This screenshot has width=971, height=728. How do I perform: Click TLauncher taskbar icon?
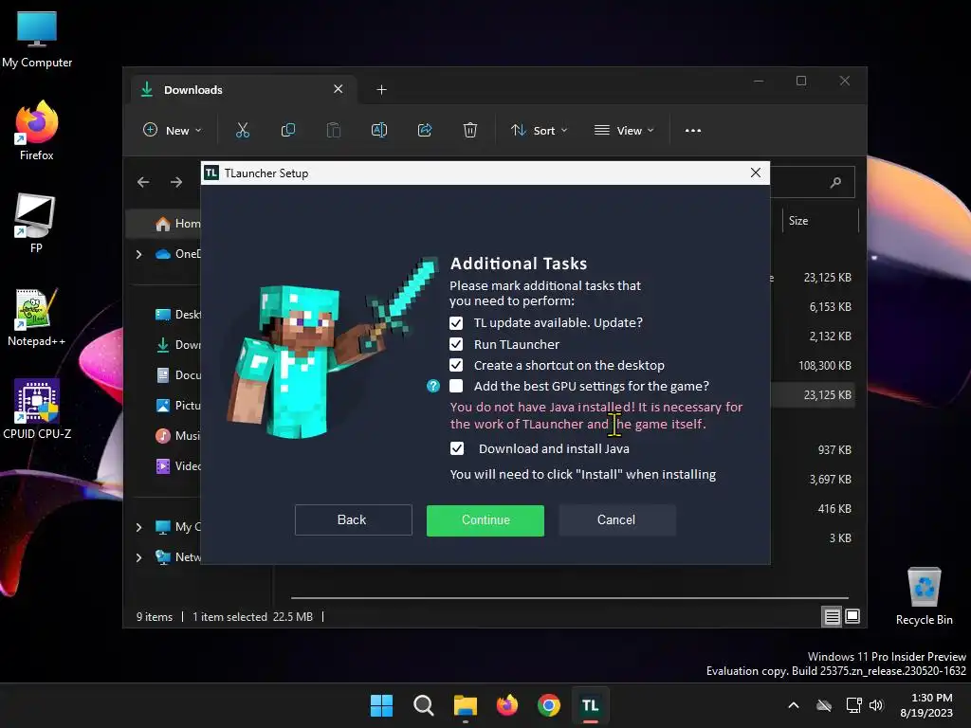click(590, 705)
